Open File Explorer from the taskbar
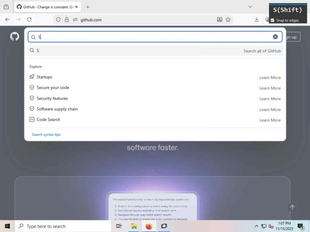This screenshot has width=310, height=232. point(134,226)
